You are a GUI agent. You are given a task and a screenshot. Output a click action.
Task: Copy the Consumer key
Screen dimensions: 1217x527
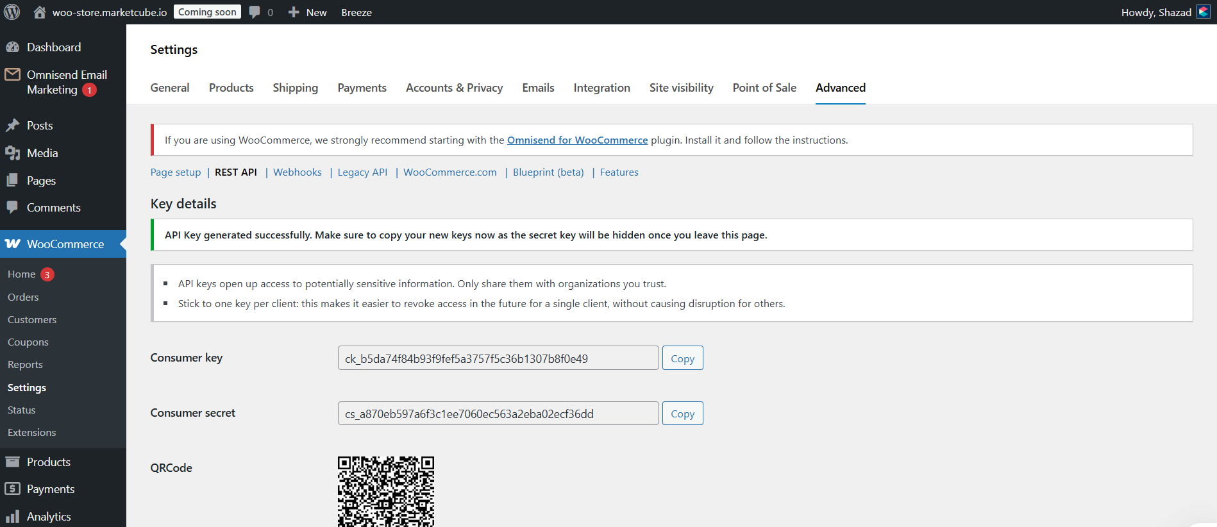click(x=682, y=358)
